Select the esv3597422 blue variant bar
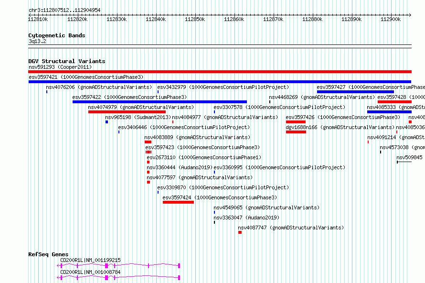The height and width of the screenshot is (283, 425). point(159,102)
